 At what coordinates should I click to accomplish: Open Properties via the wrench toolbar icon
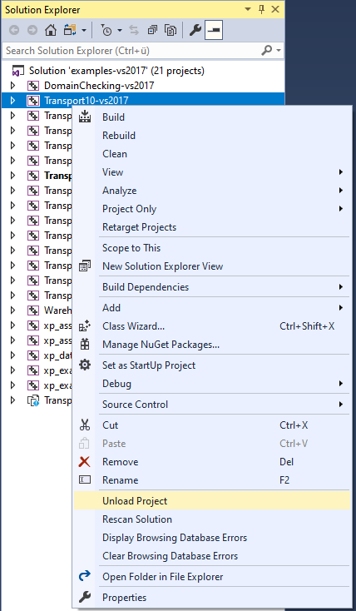[x=195, y=31]
